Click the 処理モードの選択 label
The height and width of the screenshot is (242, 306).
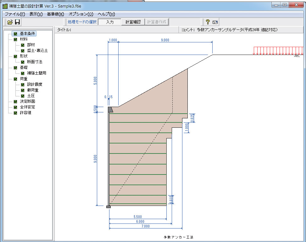[82, 22]
